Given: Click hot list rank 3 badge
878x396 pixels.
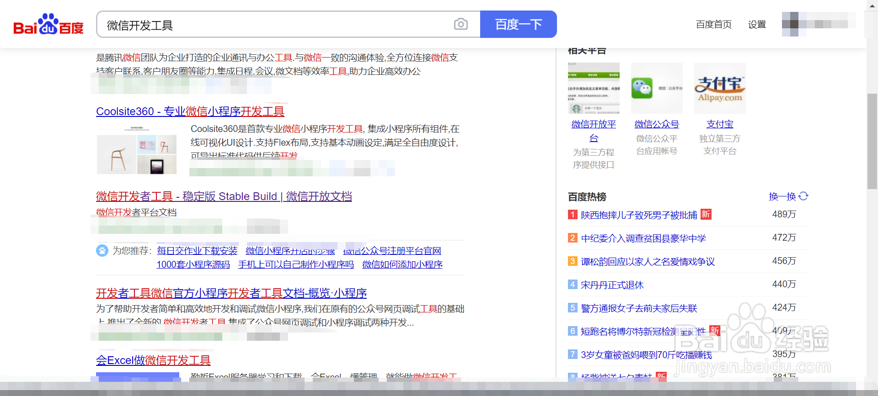Looking at the screenshot, I should point(573,261).
